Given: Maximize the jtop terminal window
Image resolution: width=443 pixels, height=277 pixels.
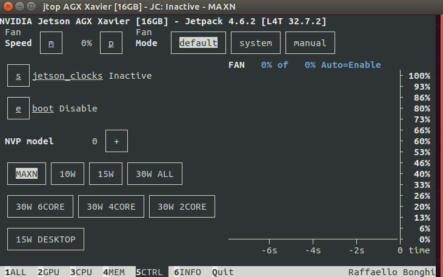Looking at the screenshot, I should pyautogui.click(x=32, y=6).
